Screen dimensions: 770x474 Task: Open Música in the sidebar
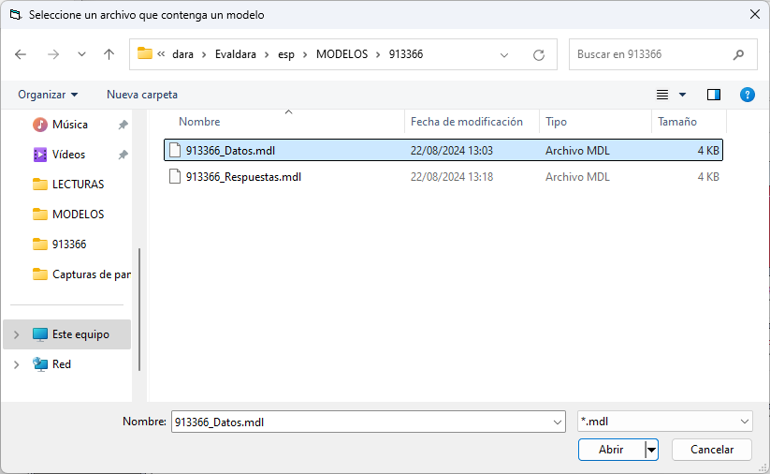pyautogui.click(x=70, y=125)
